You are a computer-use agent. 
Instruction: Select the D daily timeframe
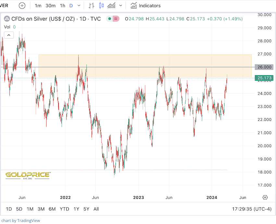71,6
